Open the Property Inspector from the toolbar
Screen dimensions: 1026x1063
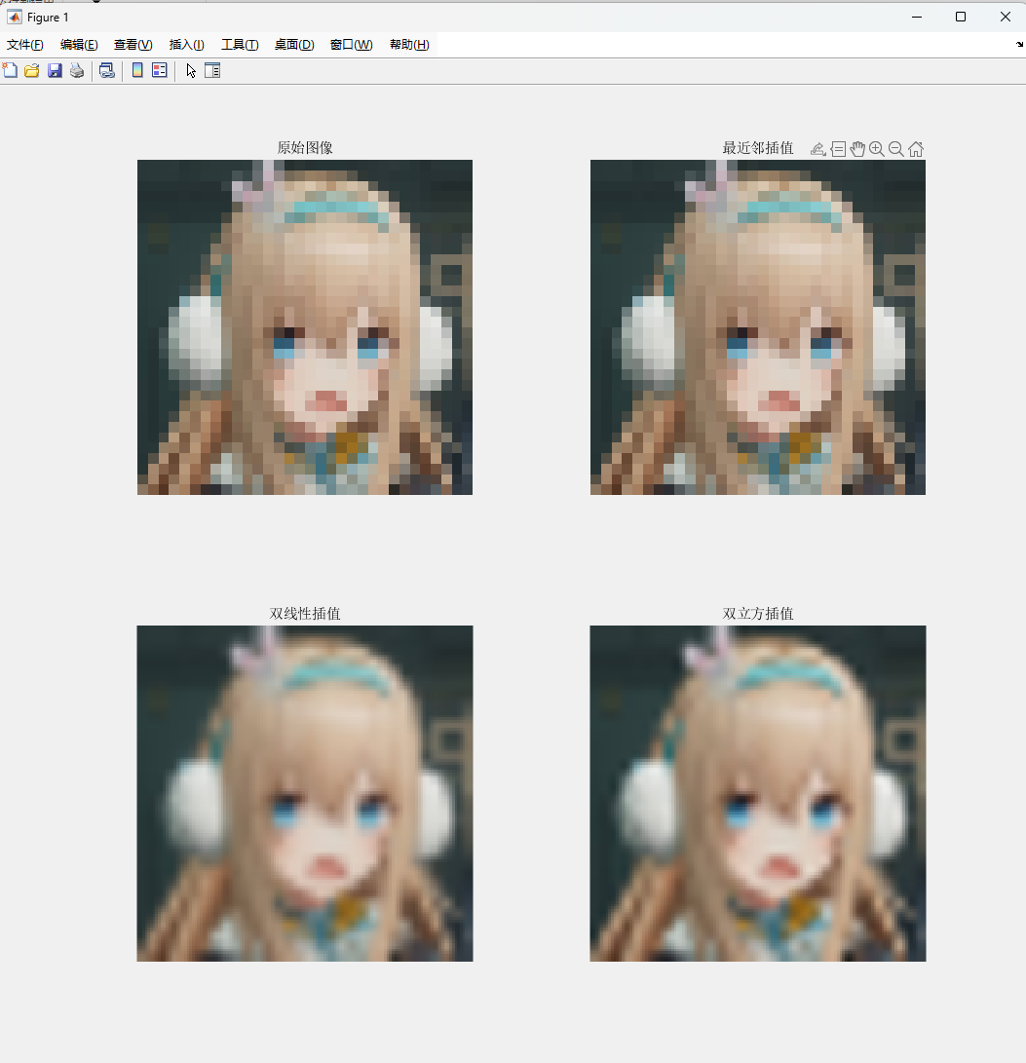211,70
